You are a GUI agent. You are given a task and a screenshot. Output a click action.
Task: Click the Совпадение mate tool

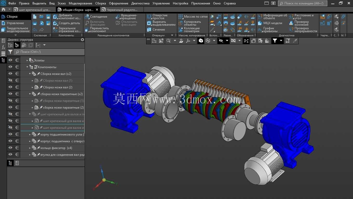click(x=96, y=17)
